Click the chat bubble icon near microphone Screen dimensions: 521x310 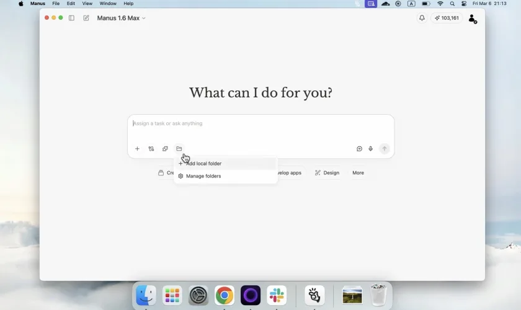coord(359,149)
